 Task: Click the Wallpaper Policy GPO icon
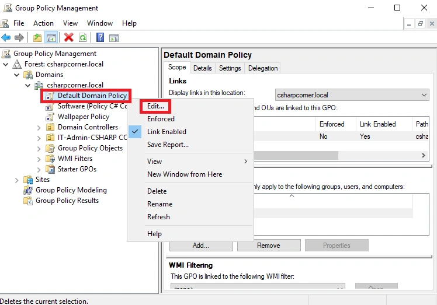coord(50,117)
